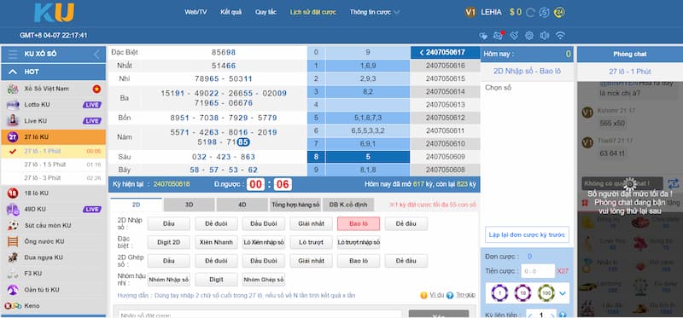Open the promotions tag icon
The image size is (683, 318).
[514, 36]
